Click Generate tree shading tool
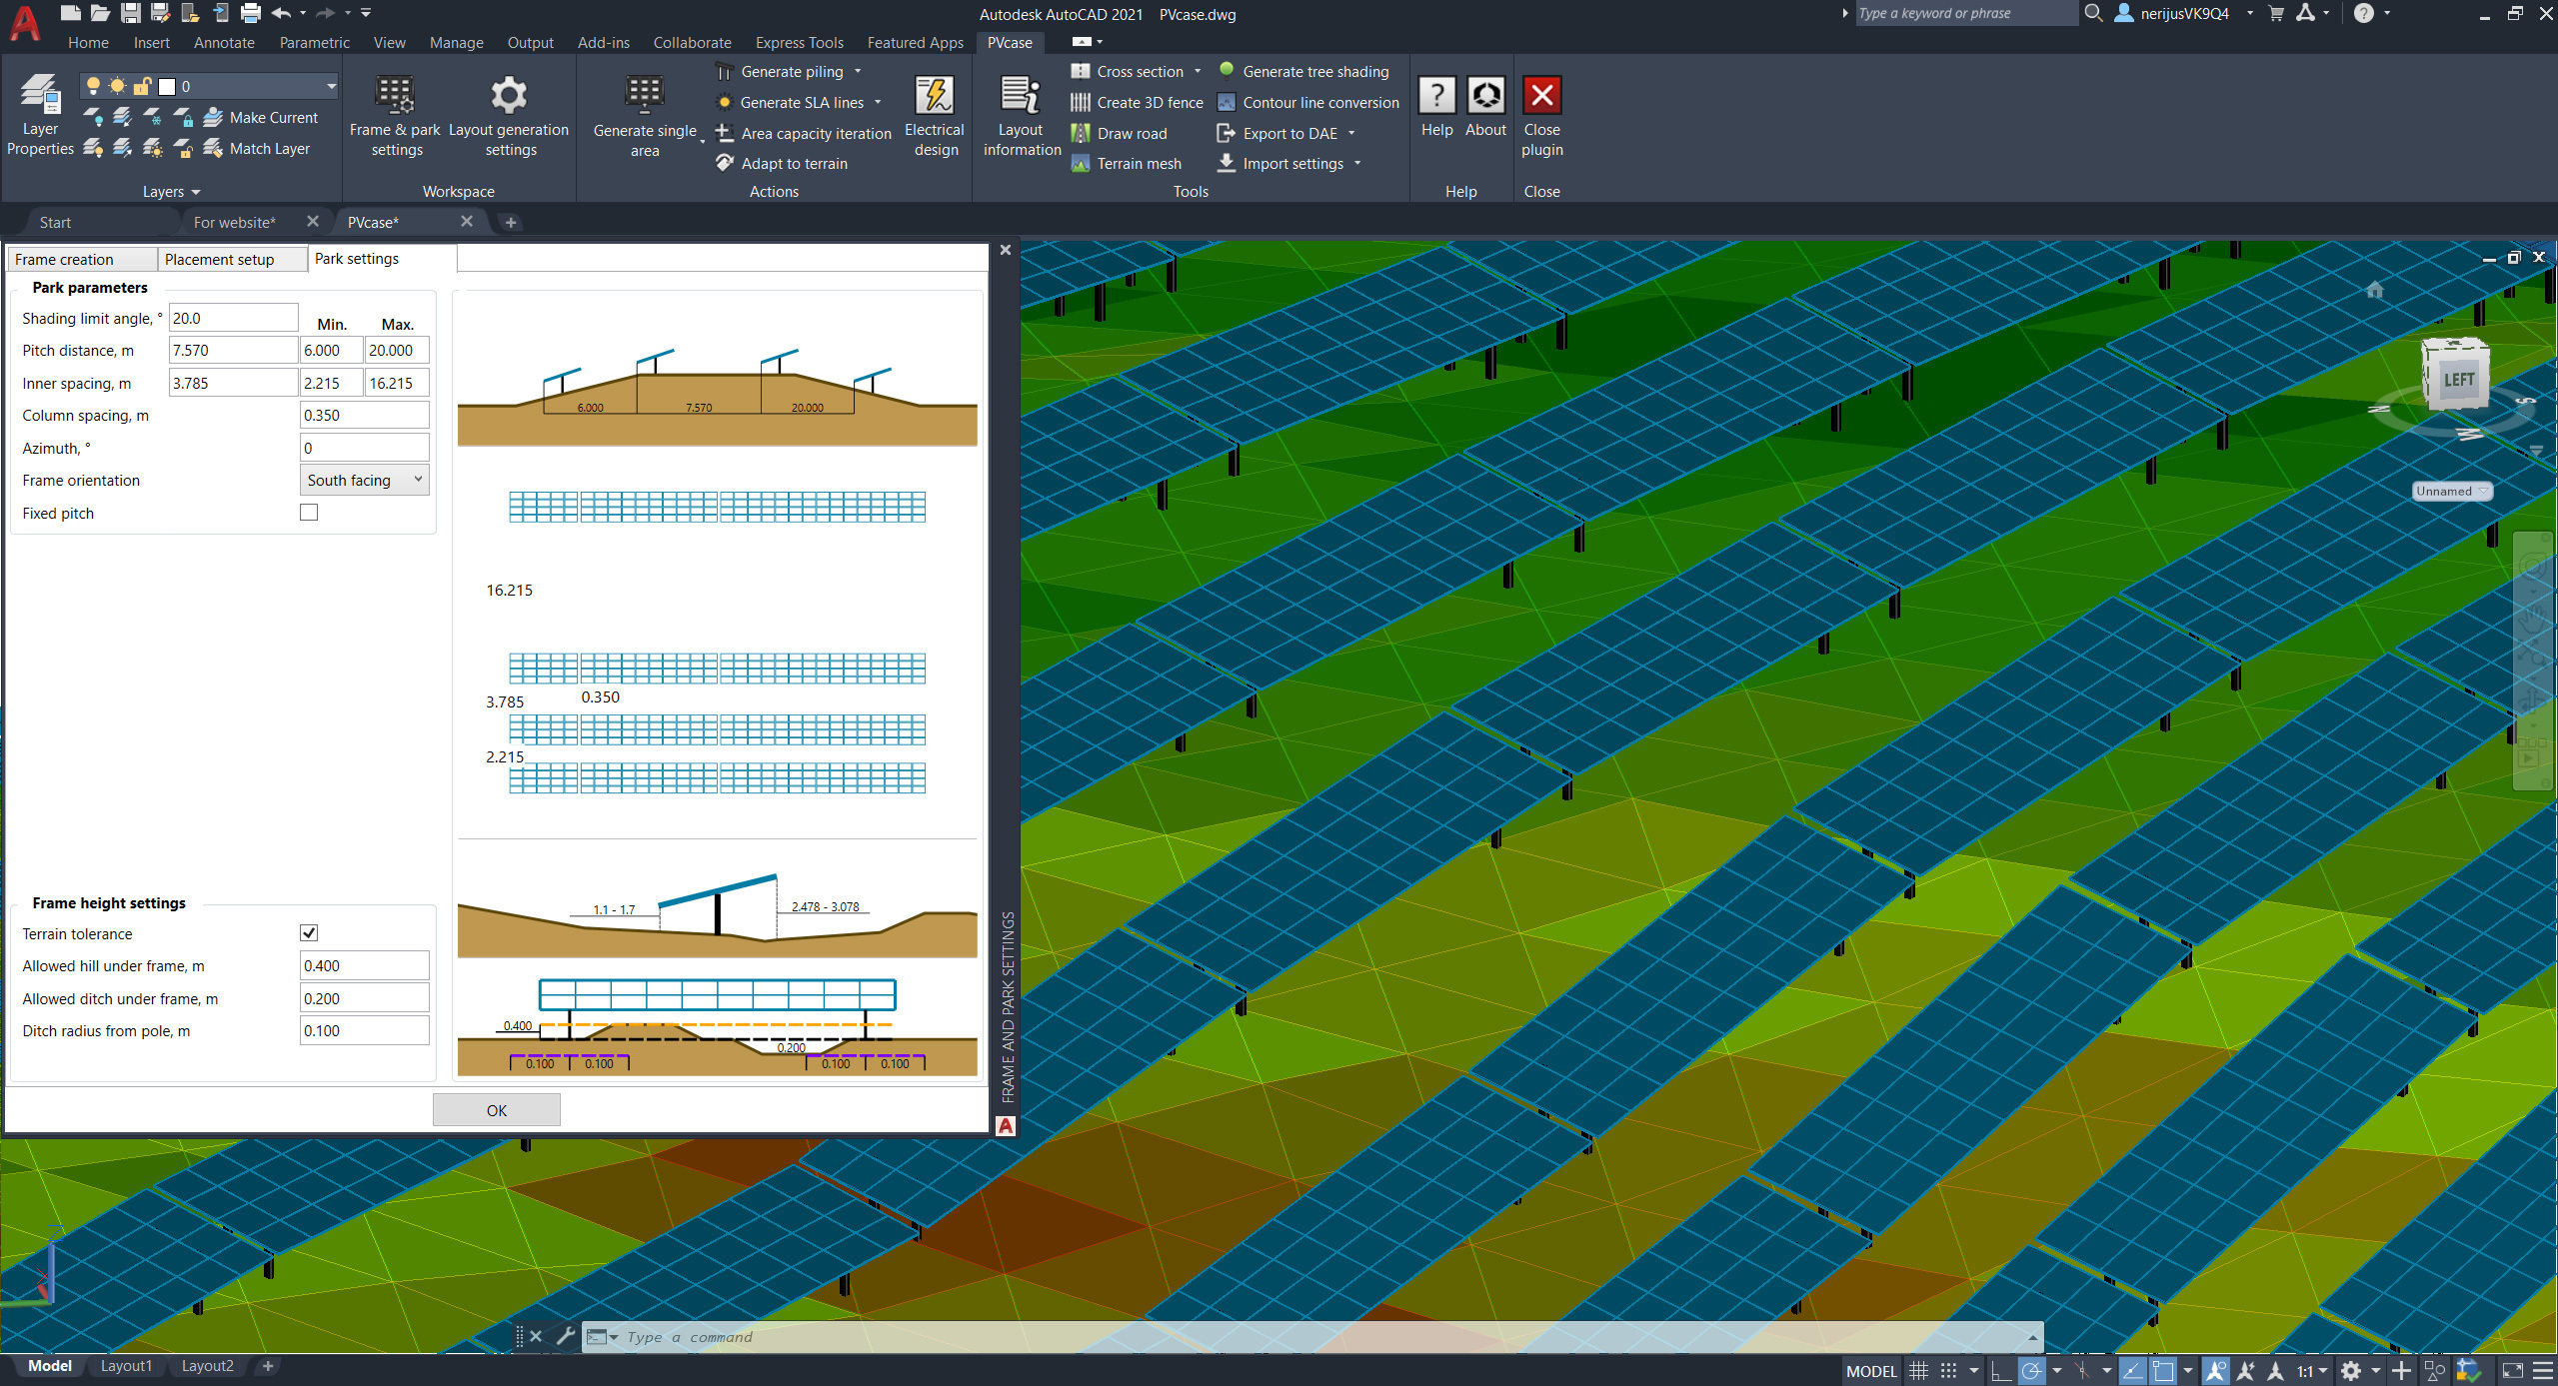This screenshot has width=2558, height=1386. (1314, 72)
